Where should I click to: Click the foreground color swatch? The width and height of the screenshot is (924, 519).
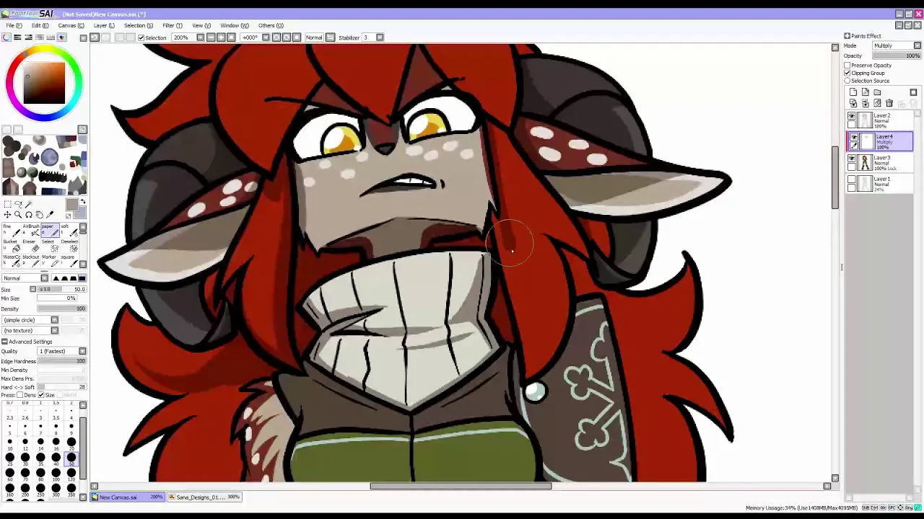pyautogui.click(x=72, y=205)
